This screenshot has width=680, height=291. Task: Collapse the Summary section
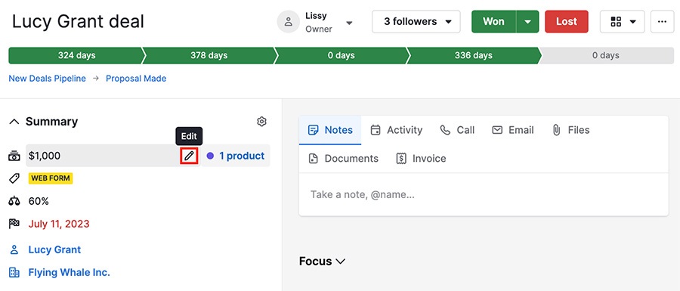pos(14,122)
